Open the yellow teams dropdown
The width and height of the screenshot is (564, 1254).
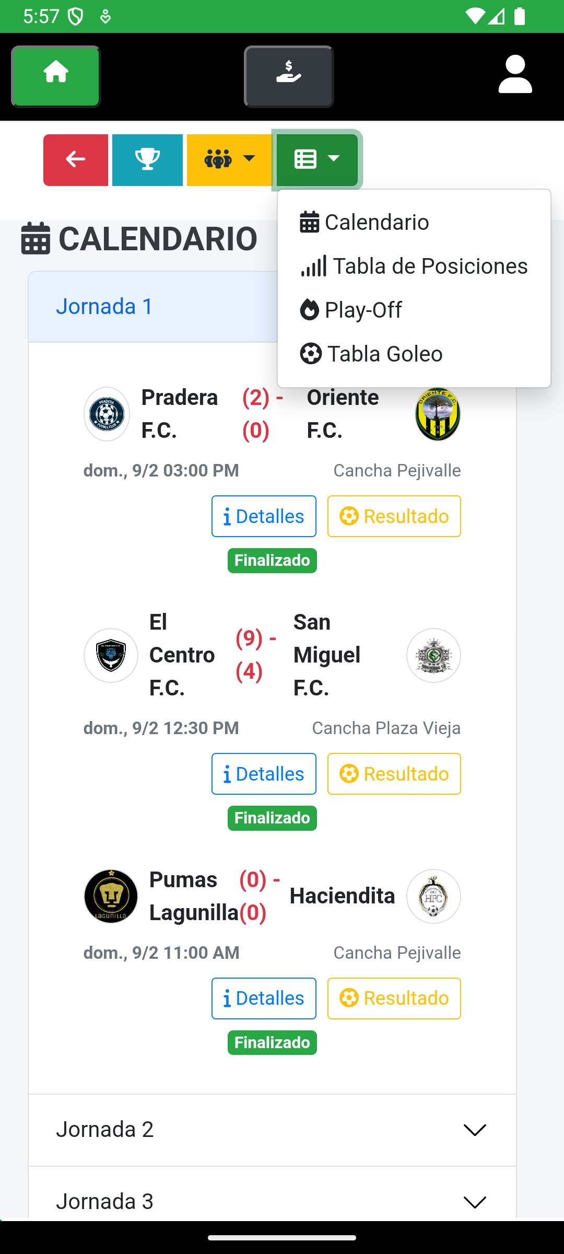pos(229,160)
